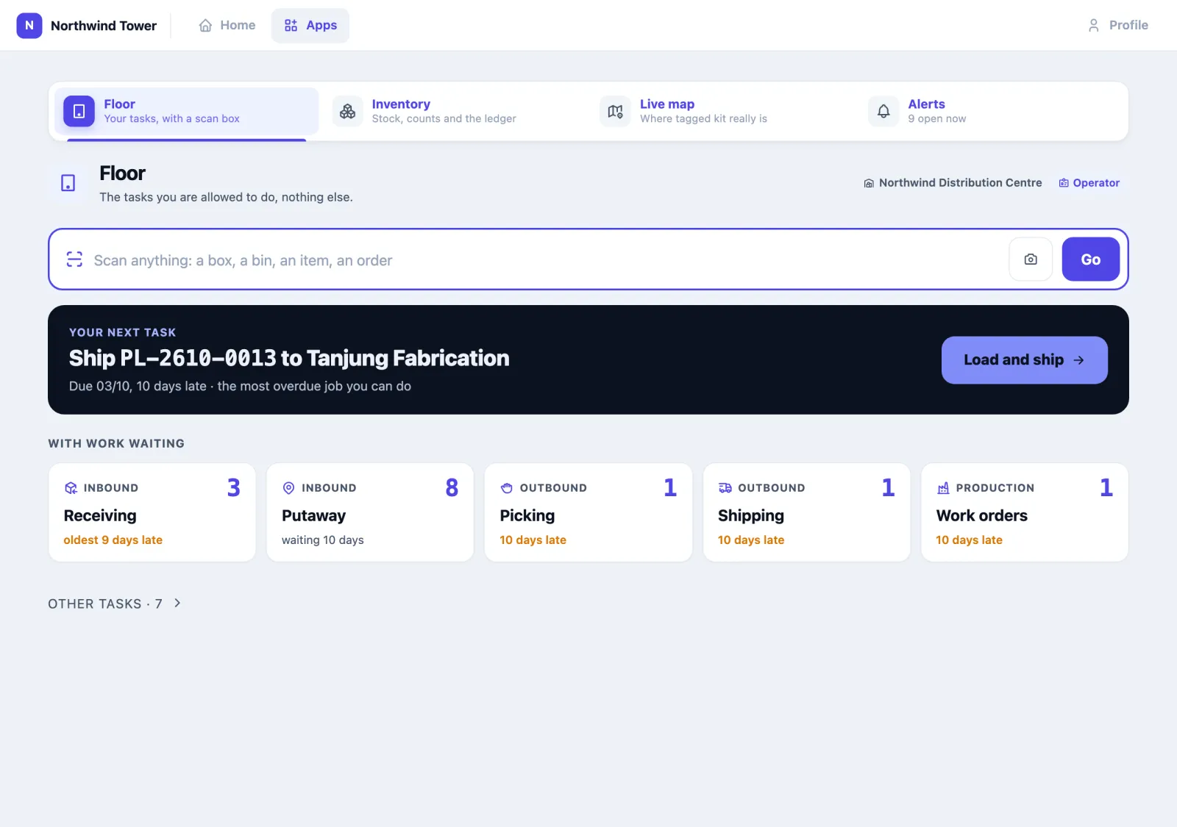The height and width of the screenshot is (827, 1177).
Task: Click the OTHER TASKS · 7 label
Action: tap(105, 604)
